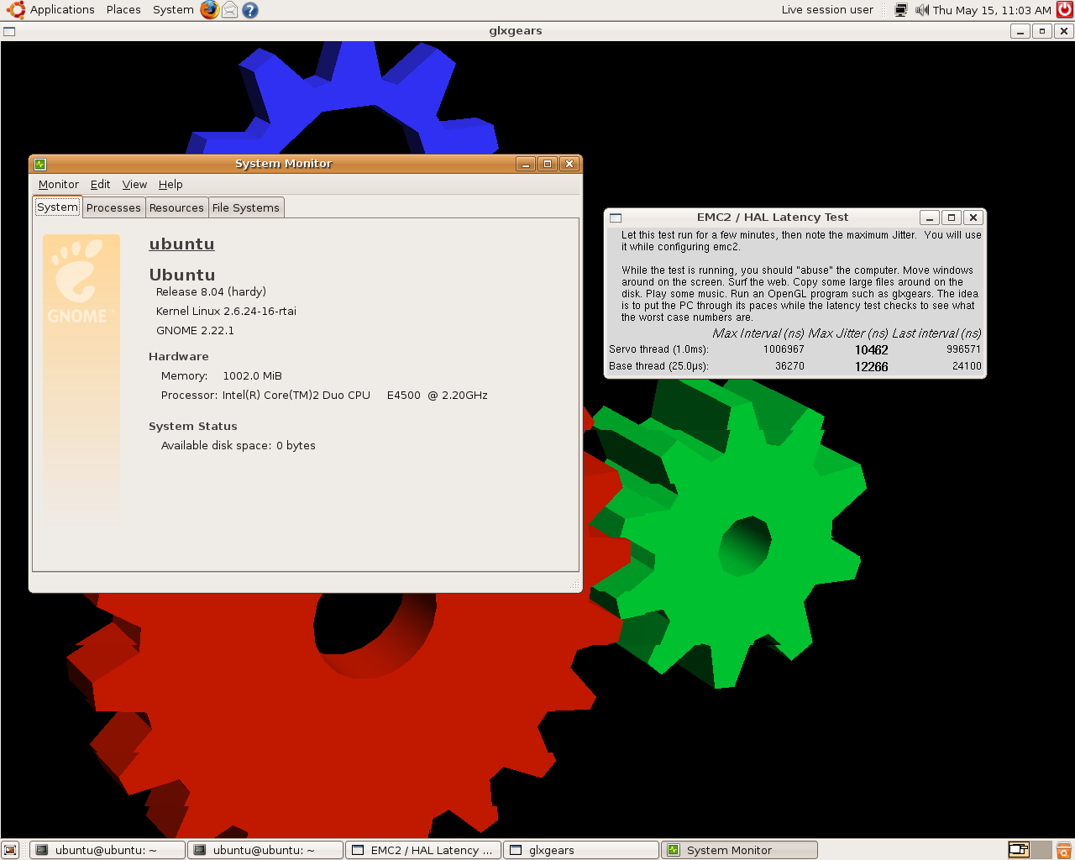Activate System Monitor taskbar button
1075x860 pixels.
point(739,850)
